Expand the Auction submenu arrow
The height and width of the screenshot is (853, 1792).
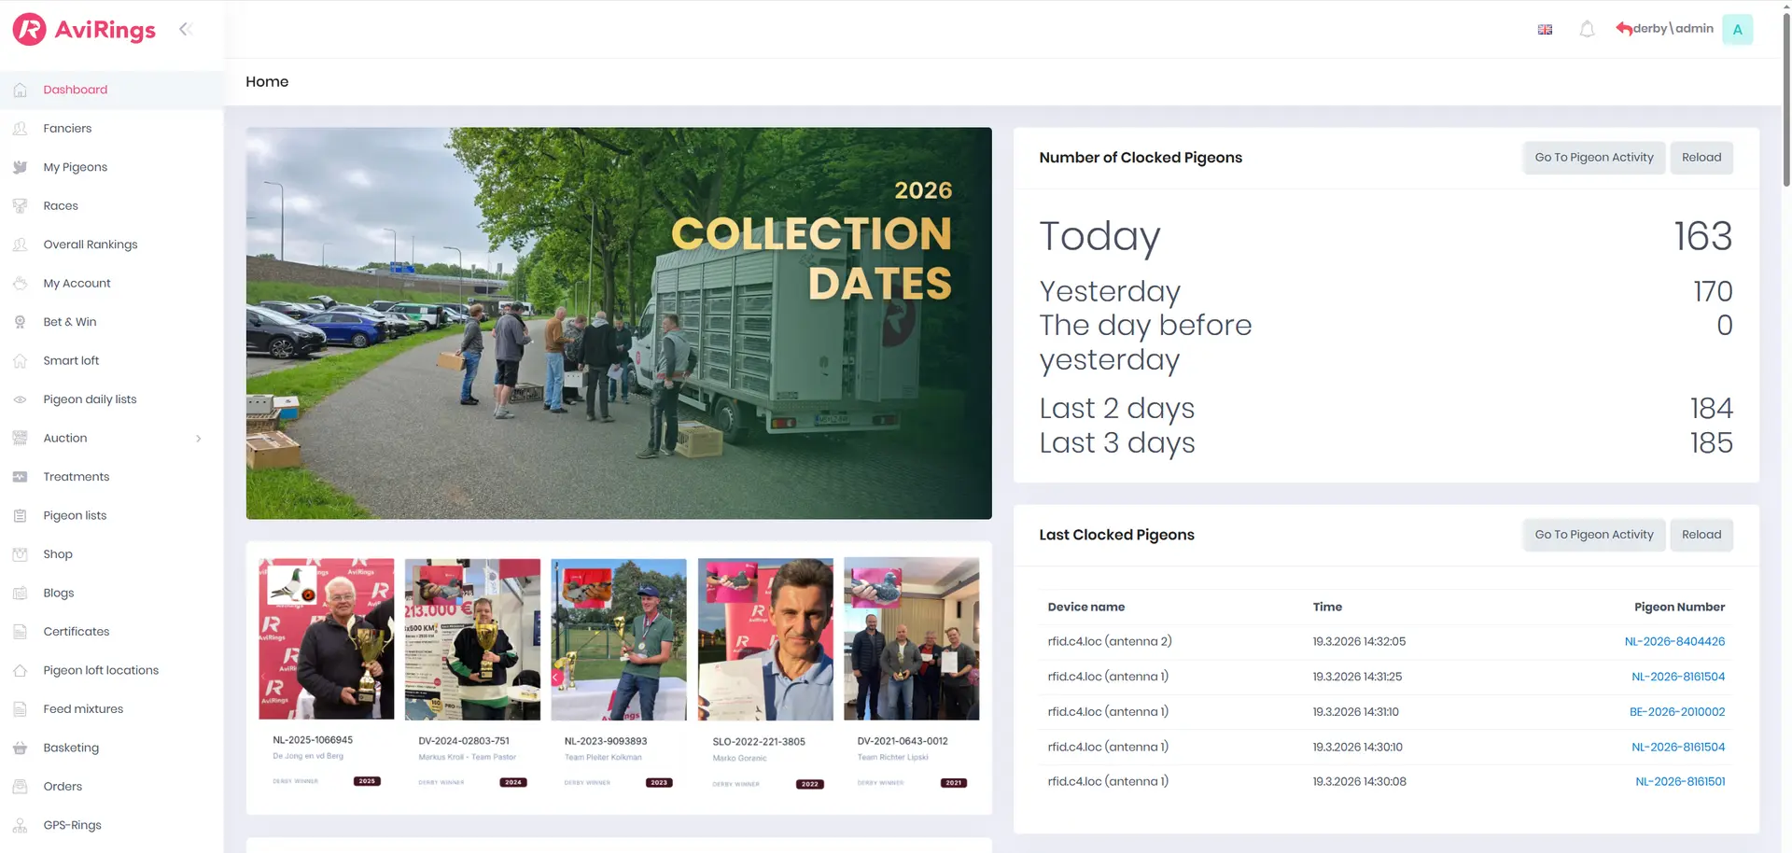[198, 439]
